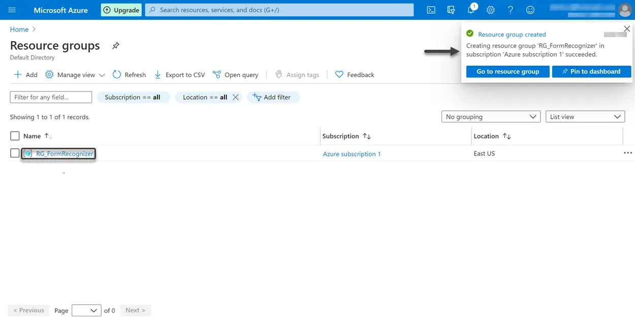Click the East US location cell
The image size is (635, 326).
[x=484, y=153]
